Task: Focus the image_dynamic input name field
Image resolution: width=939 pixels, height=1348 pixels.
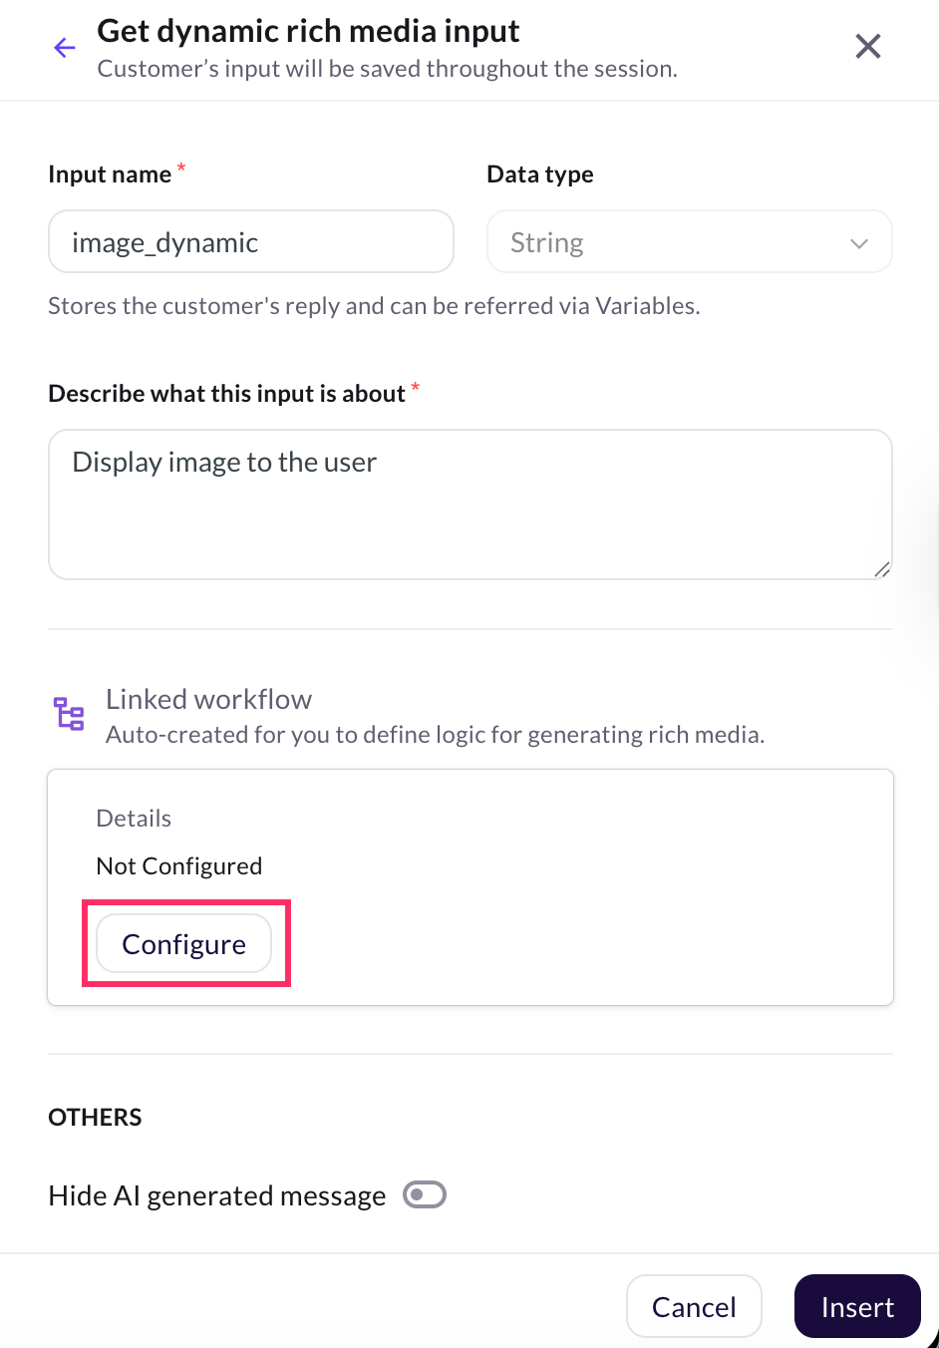Action: (x=250, y=242)
